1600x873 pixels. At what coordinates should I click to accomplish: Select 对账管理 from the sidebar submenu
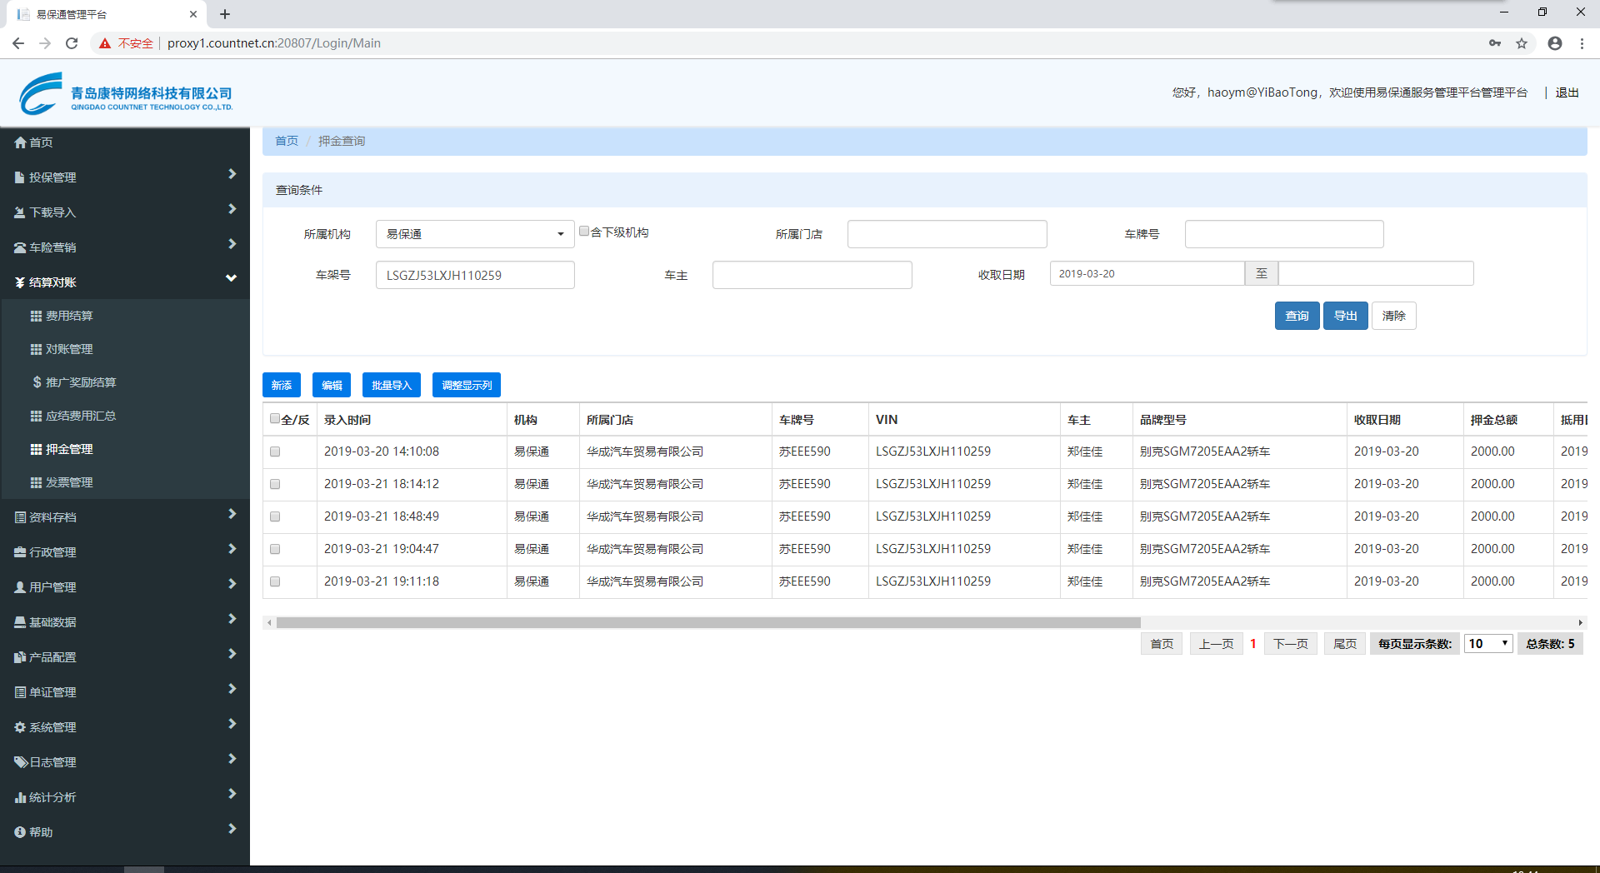pyautogui.click(x=69, y=349)
